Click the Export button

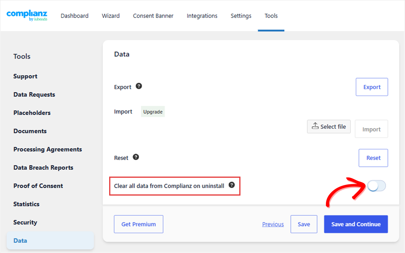click(x=372, y=87)
